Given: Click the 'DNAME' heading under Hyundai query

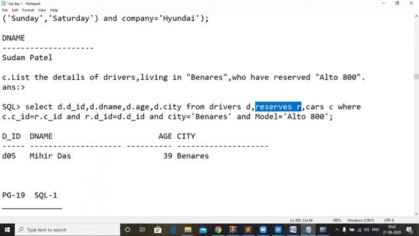Looking at the screenshot, I should [x=13, y=38].
